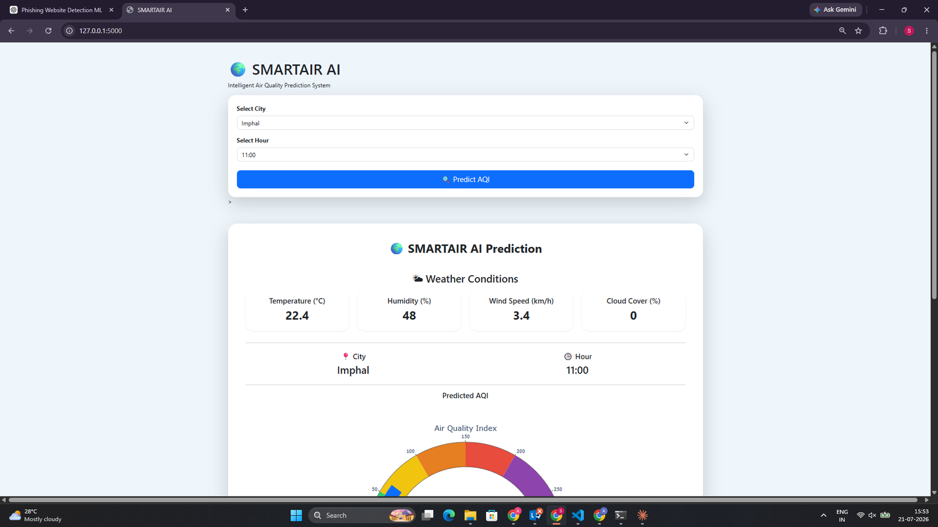The height and width of the screenshot is (527, 938).
Task: Click the Cloud Cover value 0
Action: [633, 316]
